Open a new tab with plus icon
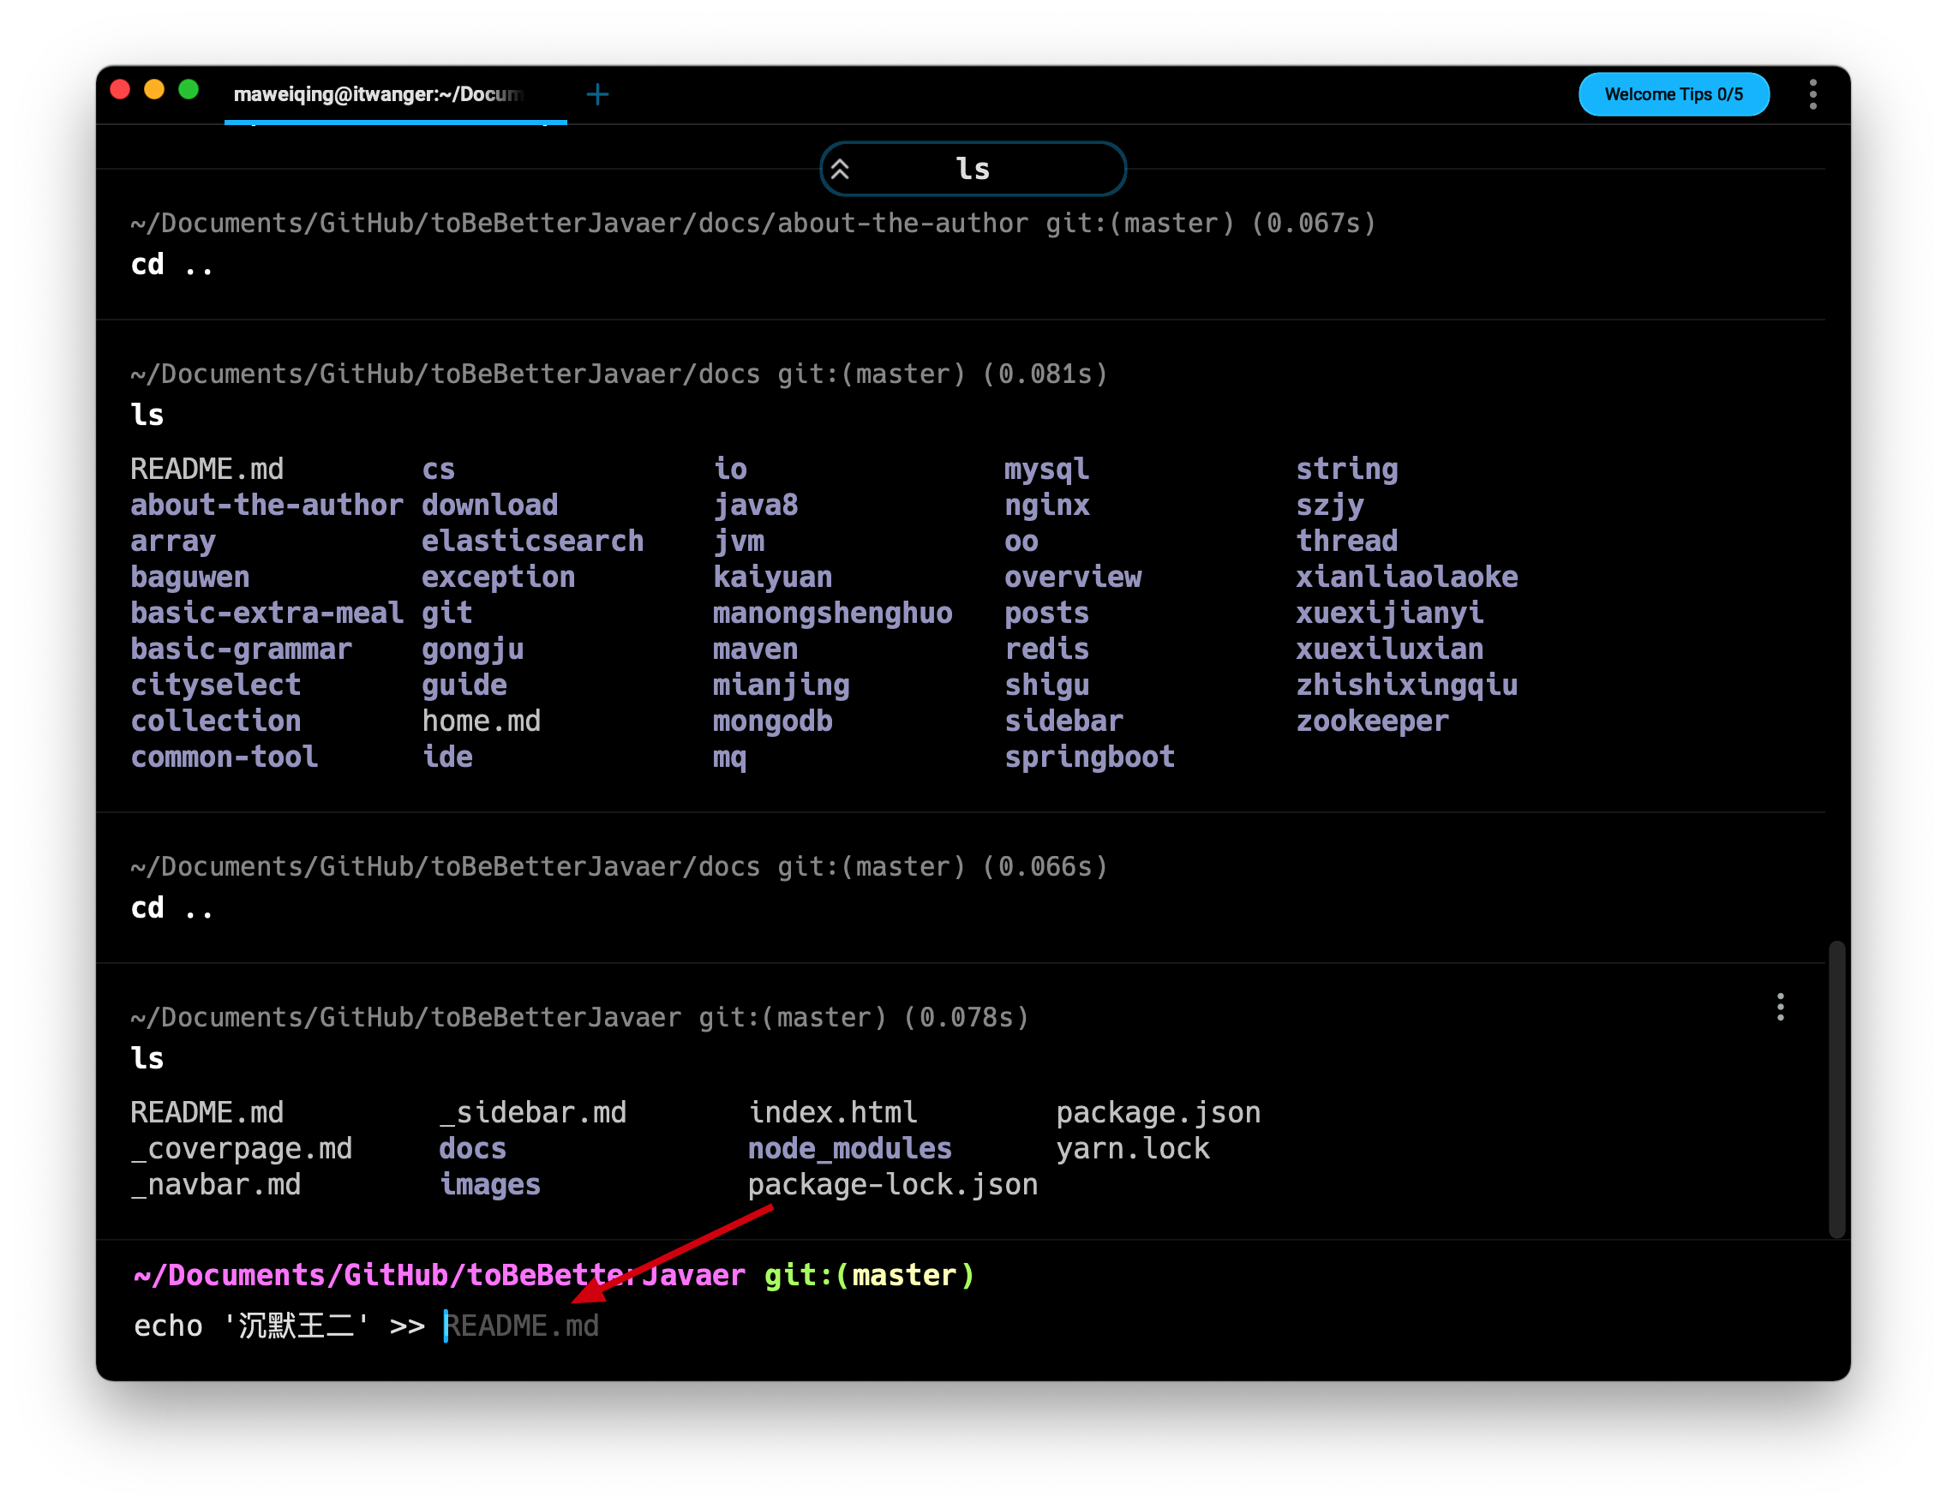 597,94
